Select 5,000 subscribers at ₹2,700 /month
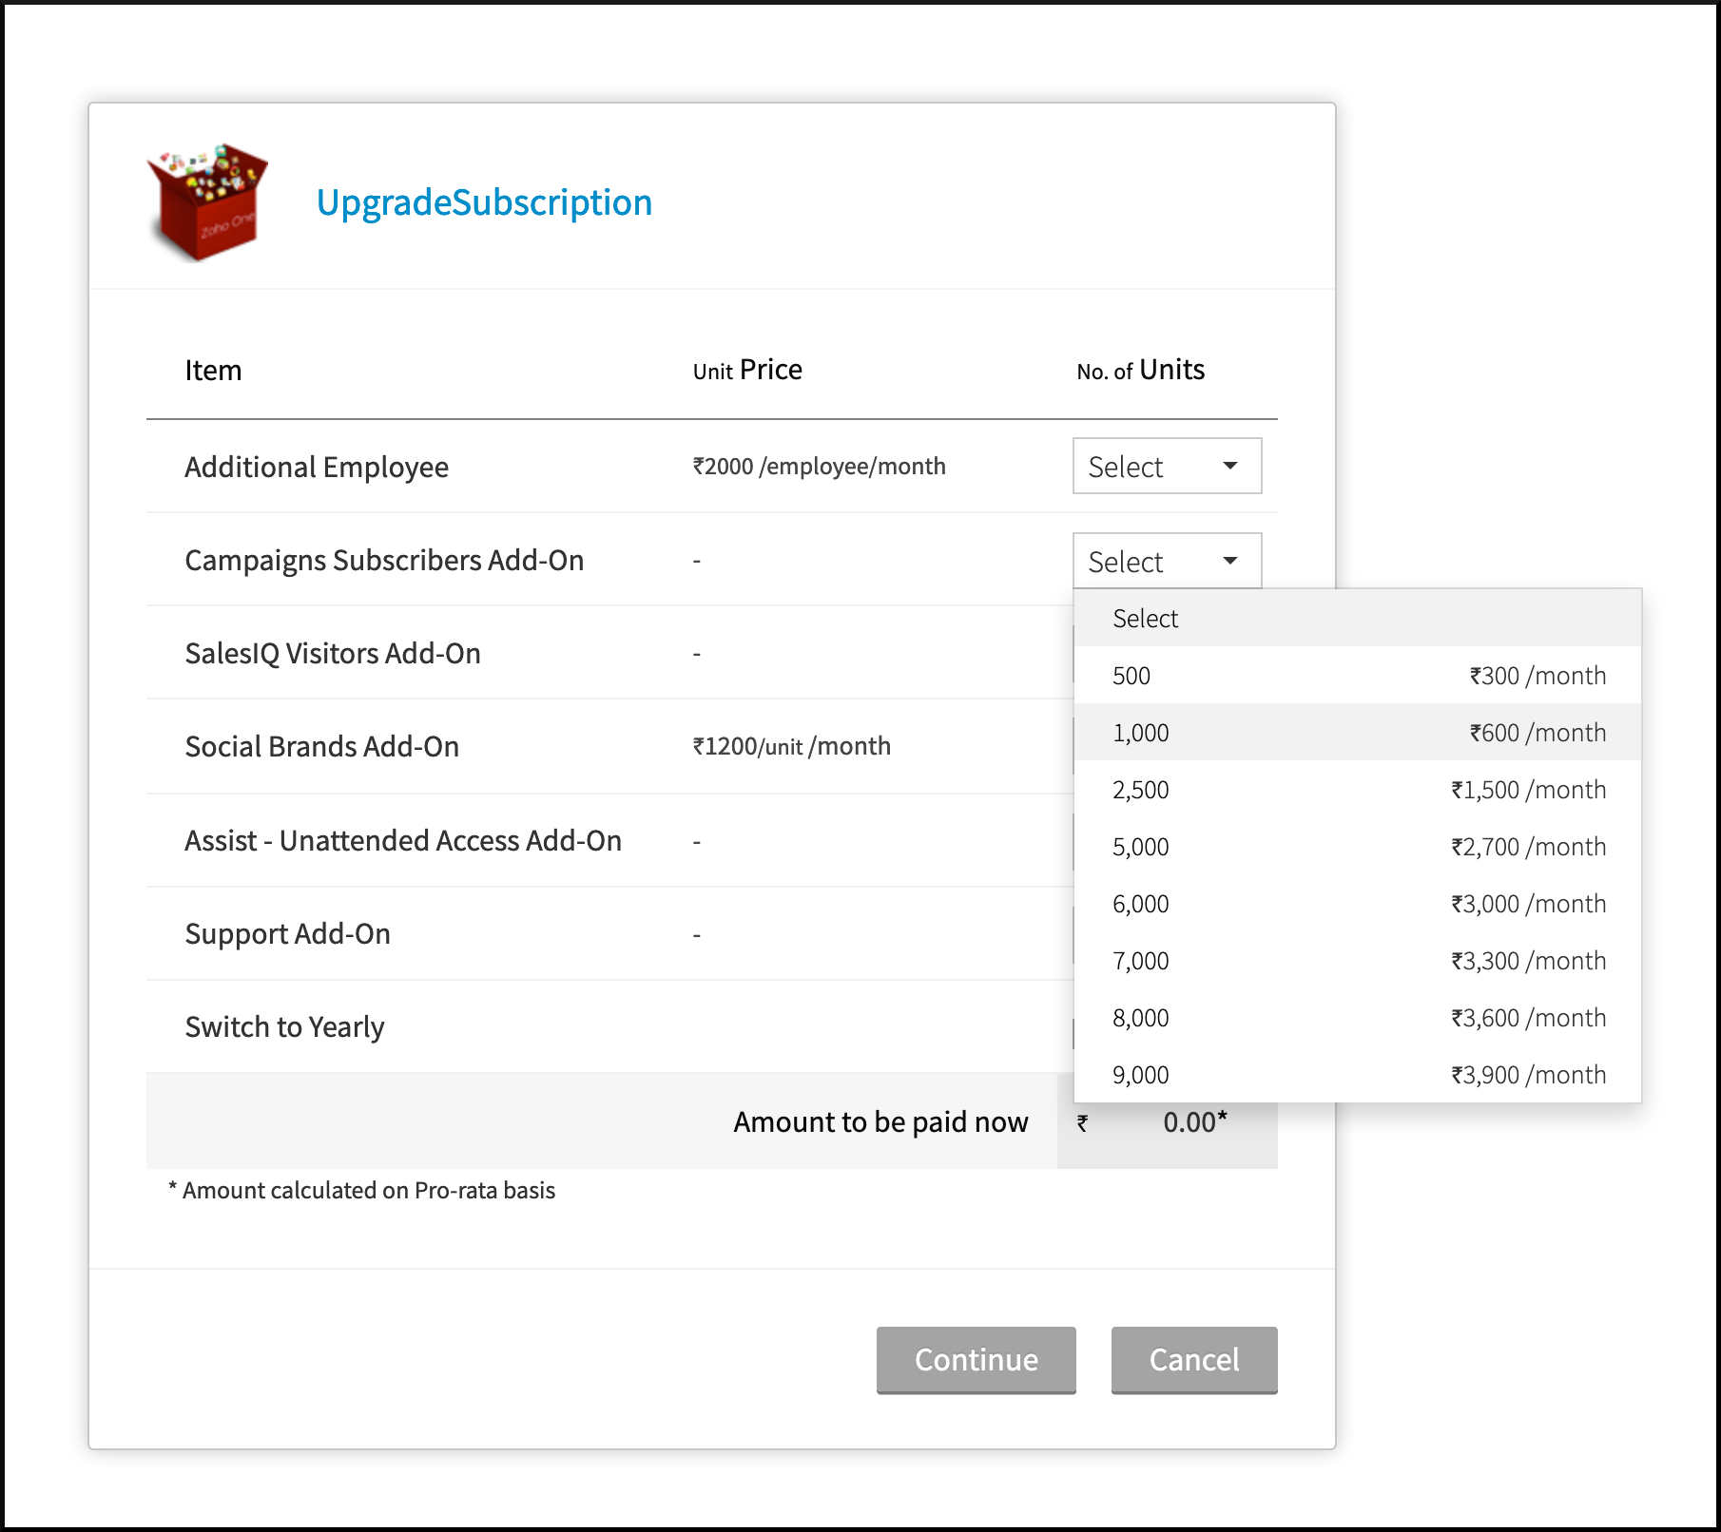Viewport: 1721px width, 1532px height. point(1357,846)
